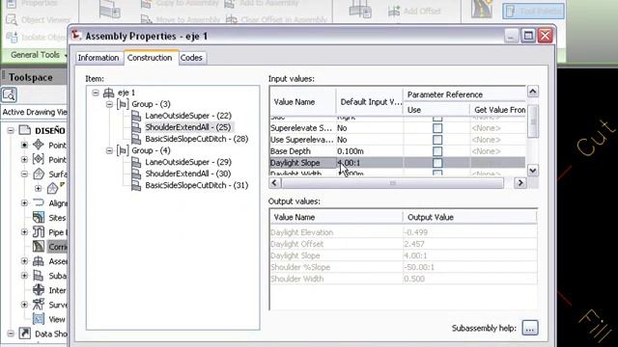Click the horizontal scrollbar thumb in Input values
This screenshot has width=618, height=347.
393,183
